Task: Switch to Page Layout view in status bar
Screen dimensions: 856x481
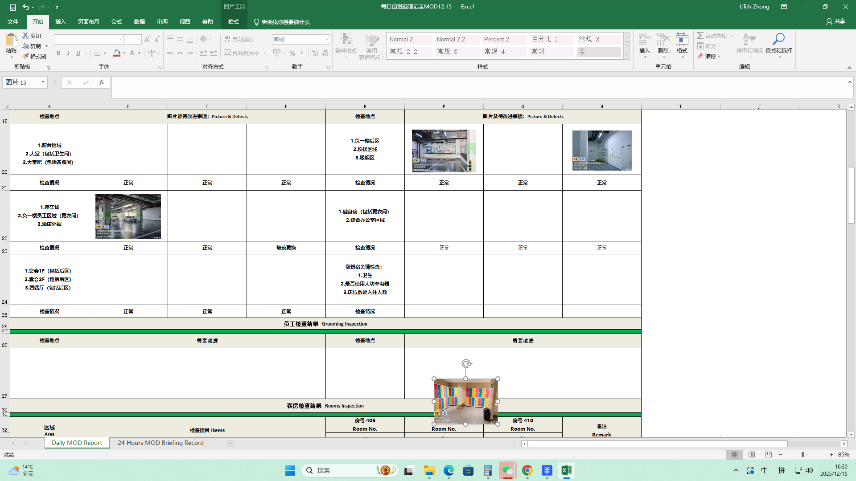Action: (x=752, y=455)
